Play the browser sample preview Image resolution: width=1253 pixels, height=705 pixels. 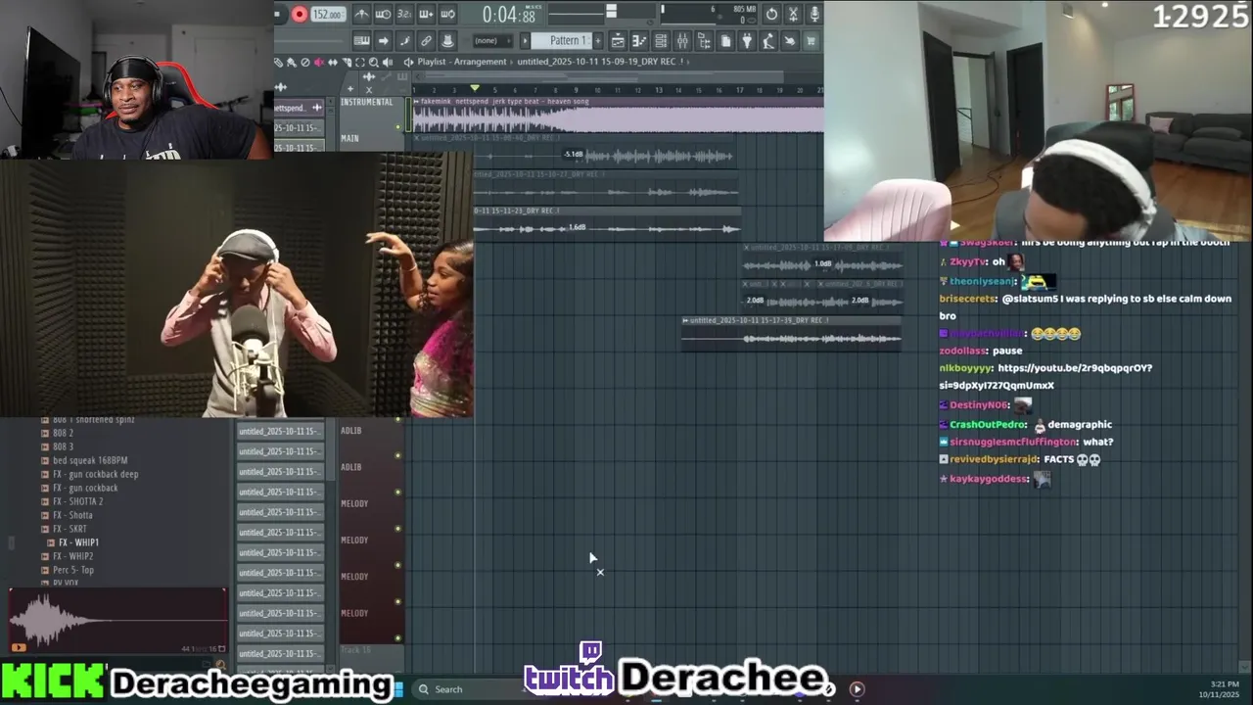[x=19, y=647]
